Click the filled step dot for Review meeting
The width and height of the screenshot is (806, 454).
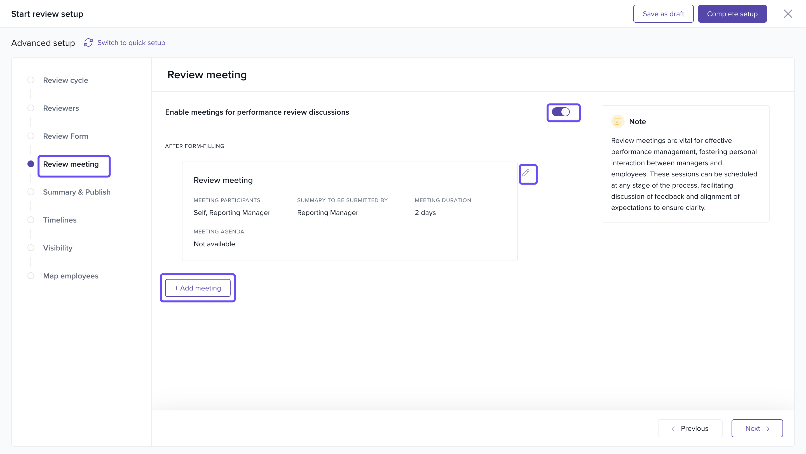pos(31,164)
